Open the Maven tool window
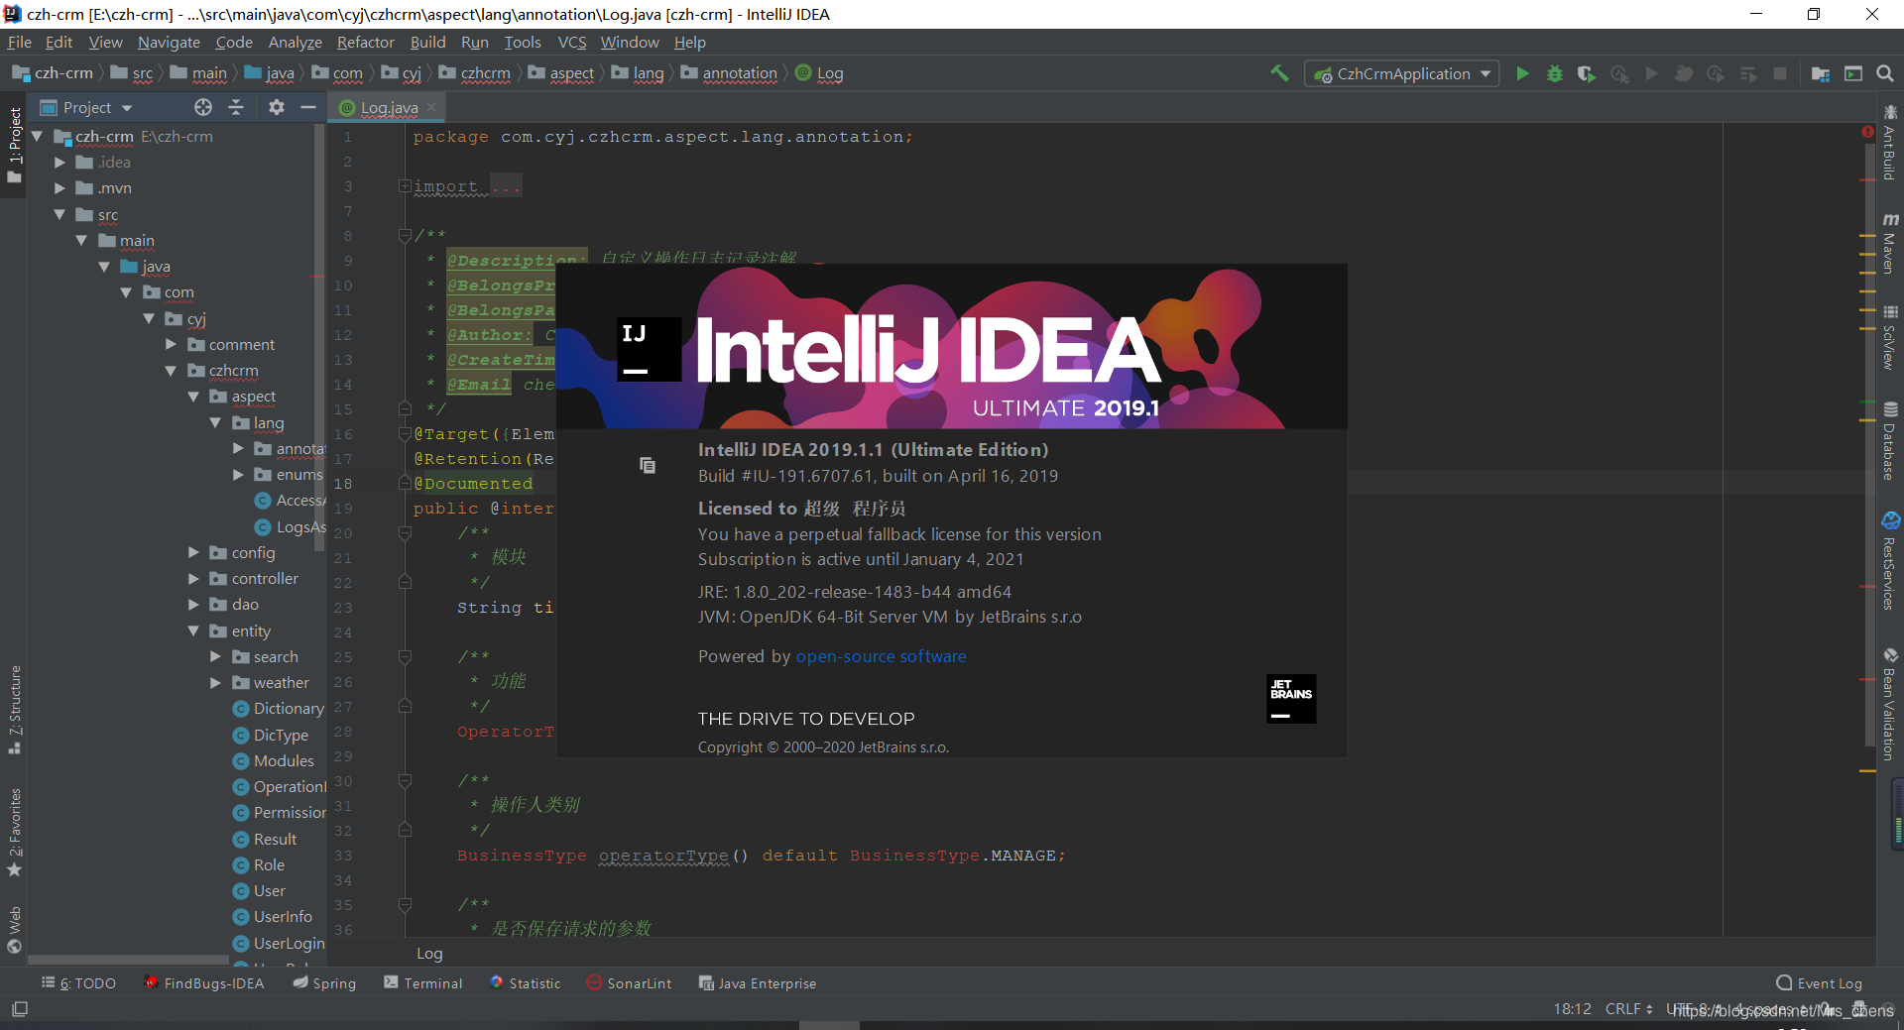Image resolution: width=1904 pixels, height=1030 pixels. (x=1890, y=243)
